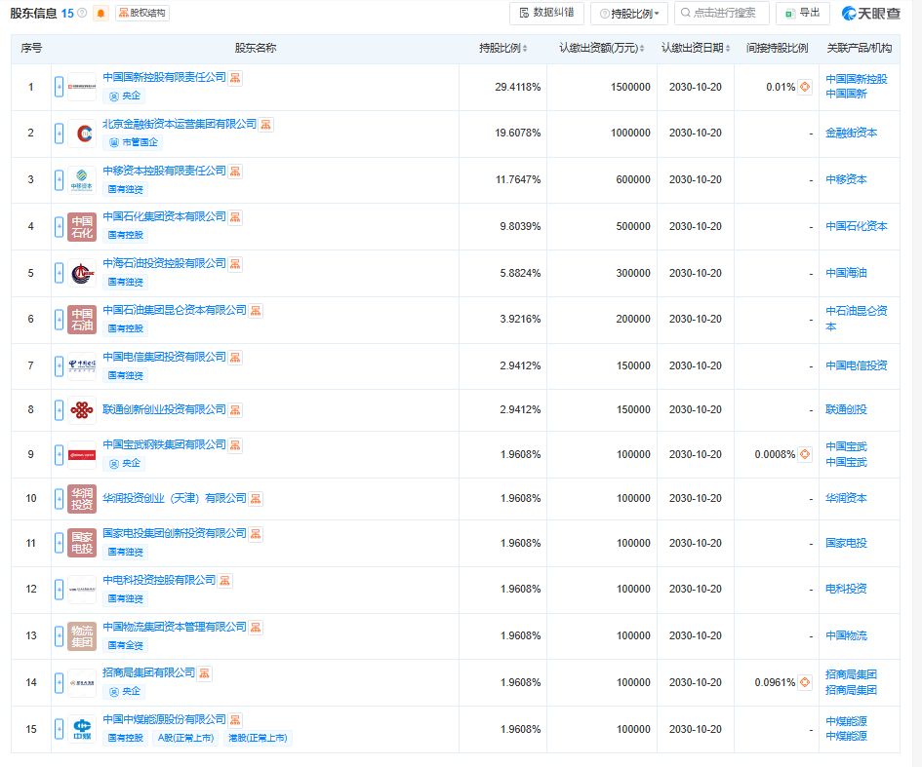Open equity chart icon beside 招商局集团有限公司
The width and height of the screenshot is (922, 767).
[x=205, y=673]
